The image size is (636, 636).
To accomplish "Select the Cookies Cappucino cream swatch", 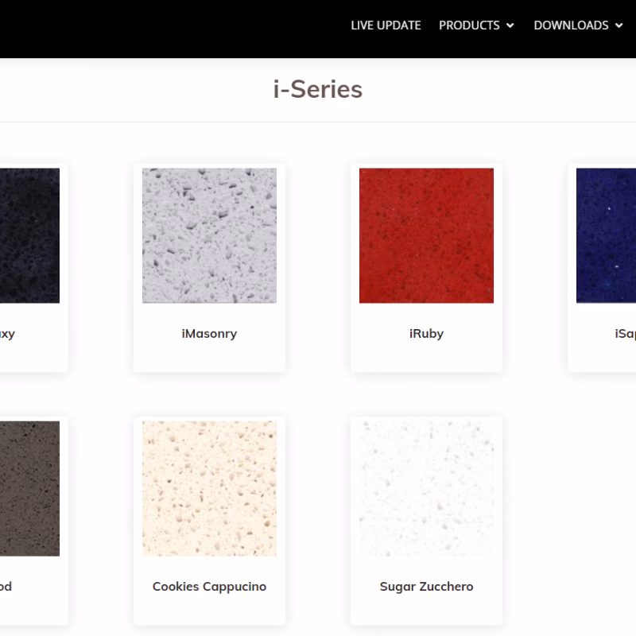I will (209, 488).
